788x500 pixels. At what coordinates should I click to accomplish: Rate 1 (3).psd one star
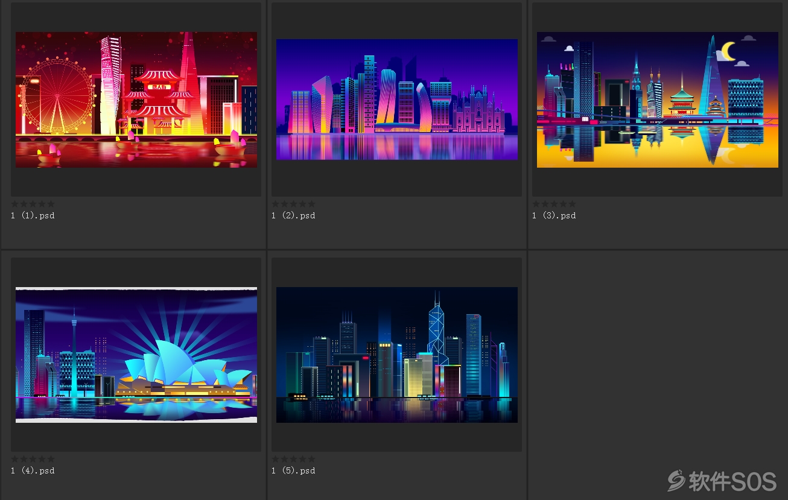pos(536,204)
